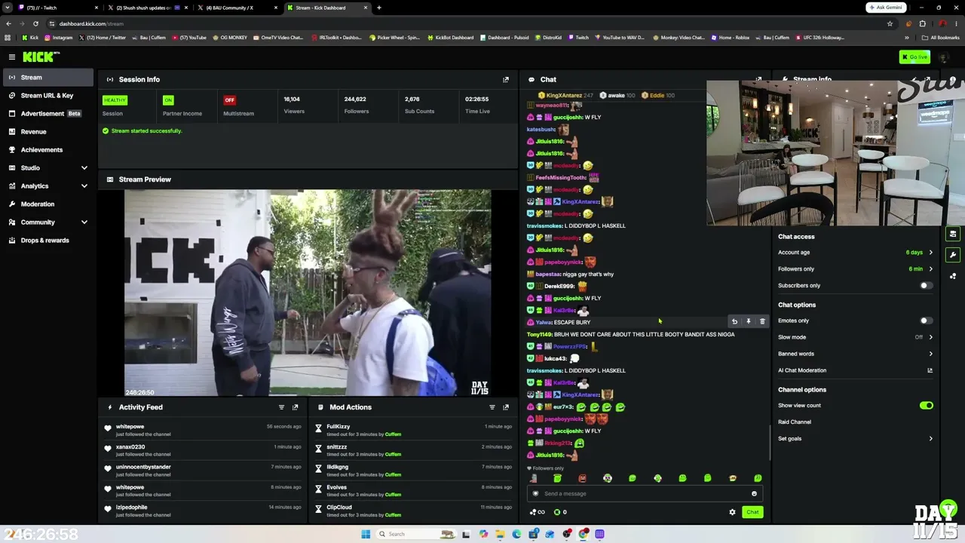Select the Achievements trophy icon
The image size is (965, 543).
tap(12, 150)
